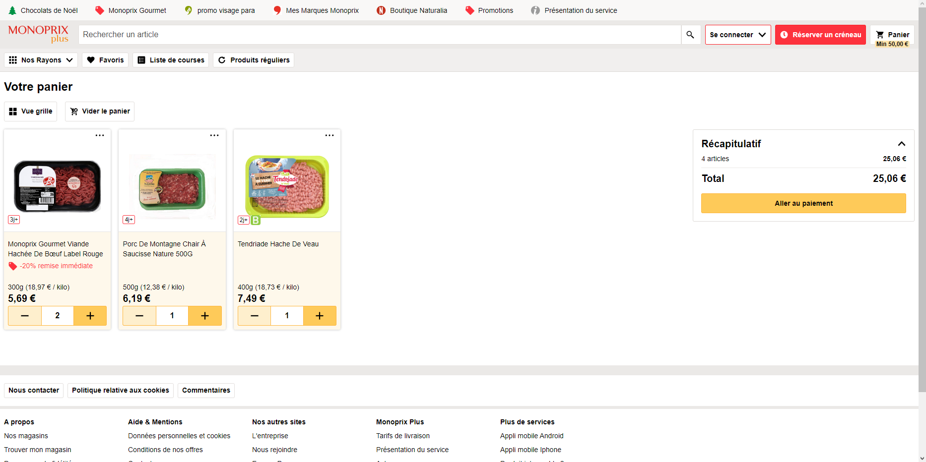Open Tarifs de livraison footer link

tap(403, 436)
